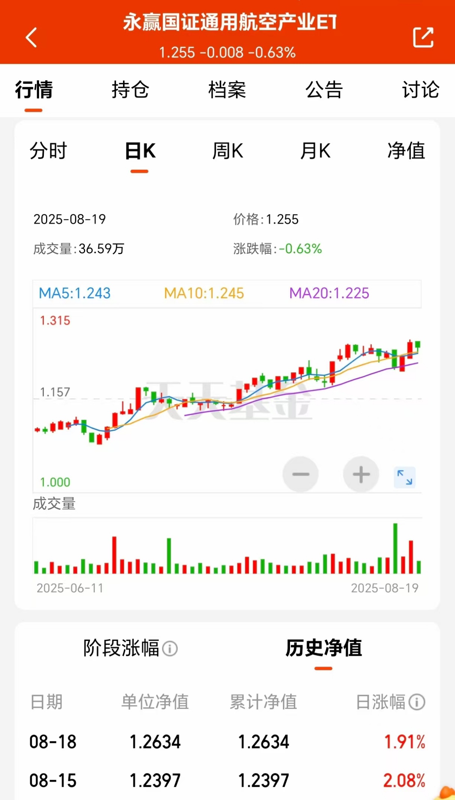Image resolution: width=455 pixels, height=800 pixels.
Task: Tap 成交量:36.59万 value
Action: coord(79,249)
